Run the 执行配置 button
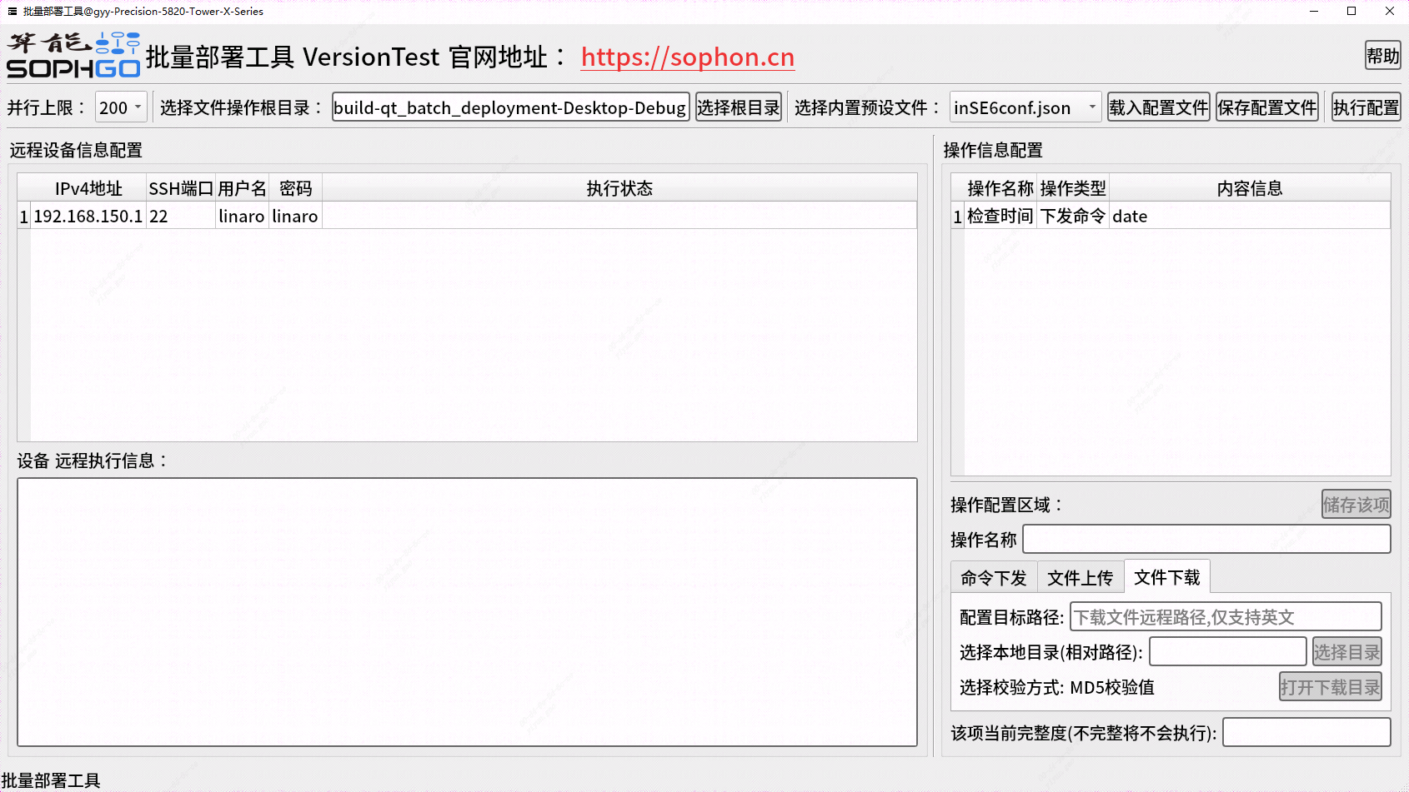Image resolution: width=1409 pixels, height=792 pixels. [1366, 107]
